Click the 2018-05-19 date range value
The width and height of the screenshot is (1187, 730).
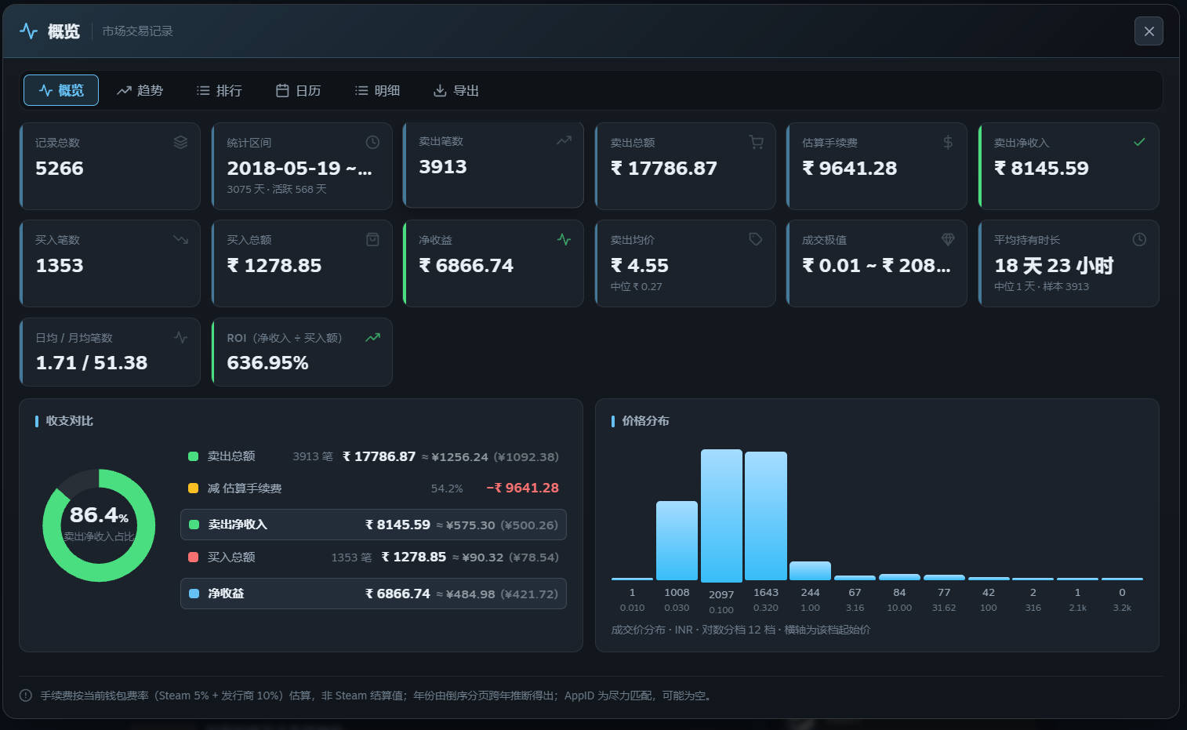pos(299,169)
